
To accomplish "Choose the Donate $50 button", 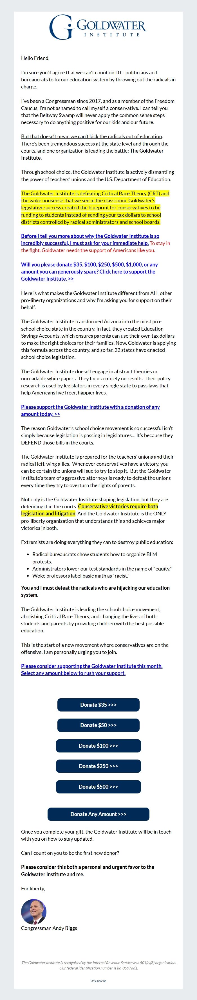I will (98, 725).
